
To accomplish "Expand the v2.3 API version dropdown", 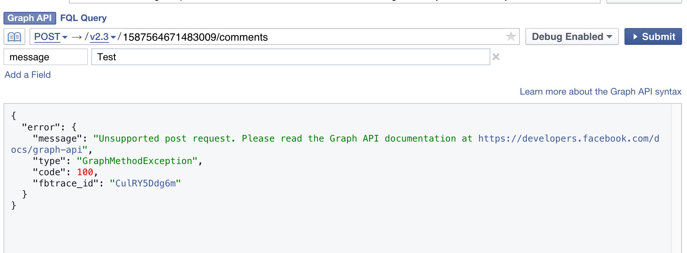I will click(x=103, y=37).
